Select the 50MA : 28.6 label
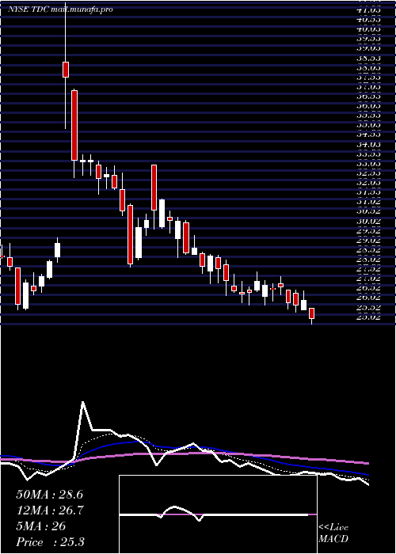 pyautogui.click(x=49, y=495)
